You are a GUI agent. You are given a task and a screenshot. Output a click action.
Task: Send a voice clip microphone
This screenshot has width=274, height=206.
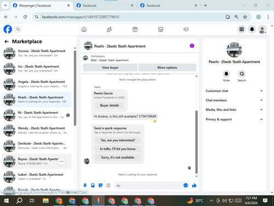click(85, 185)
